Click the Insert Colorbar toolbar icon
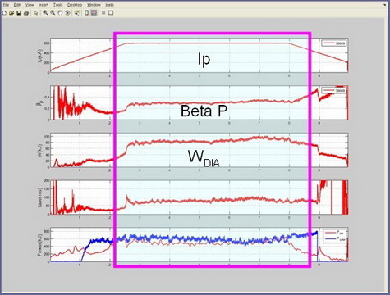The height and width of the screenshot is (295, 390). [86, 13]
